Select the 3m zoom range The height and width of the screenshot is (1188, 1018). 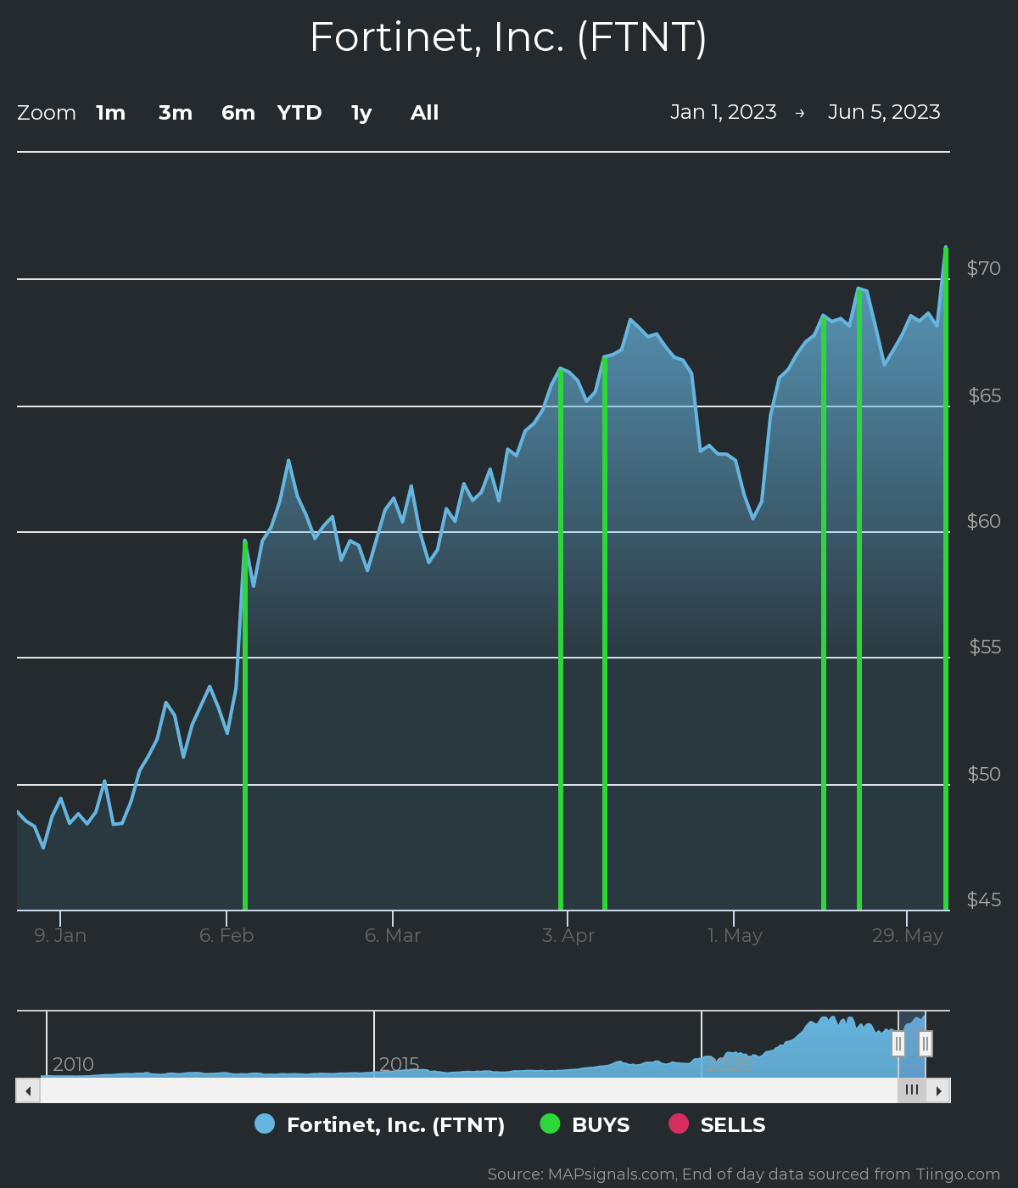(176, 113)
